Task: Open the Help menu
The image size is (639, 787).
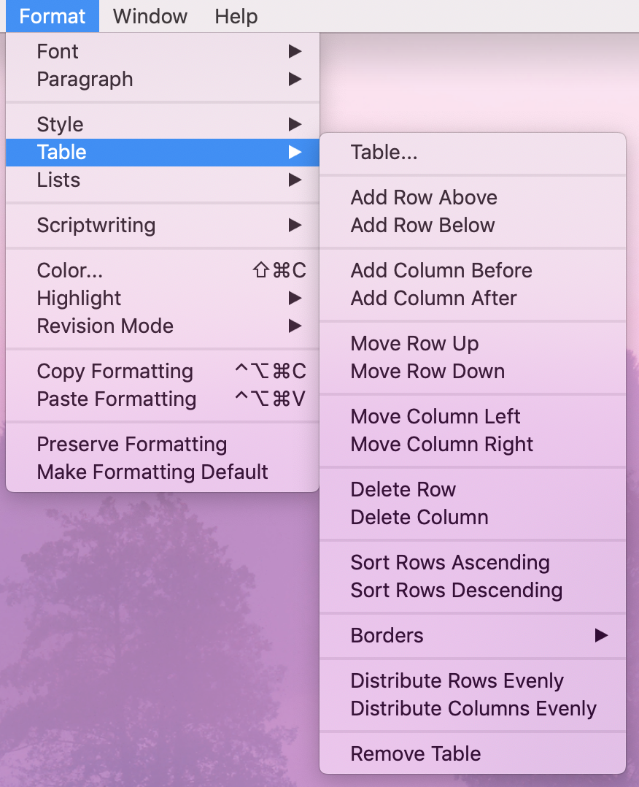Action: [236, 16]
